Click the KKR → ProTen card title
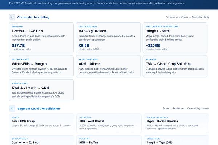The height and width of the screenshot is (145, 218). [x=89, y=142]
